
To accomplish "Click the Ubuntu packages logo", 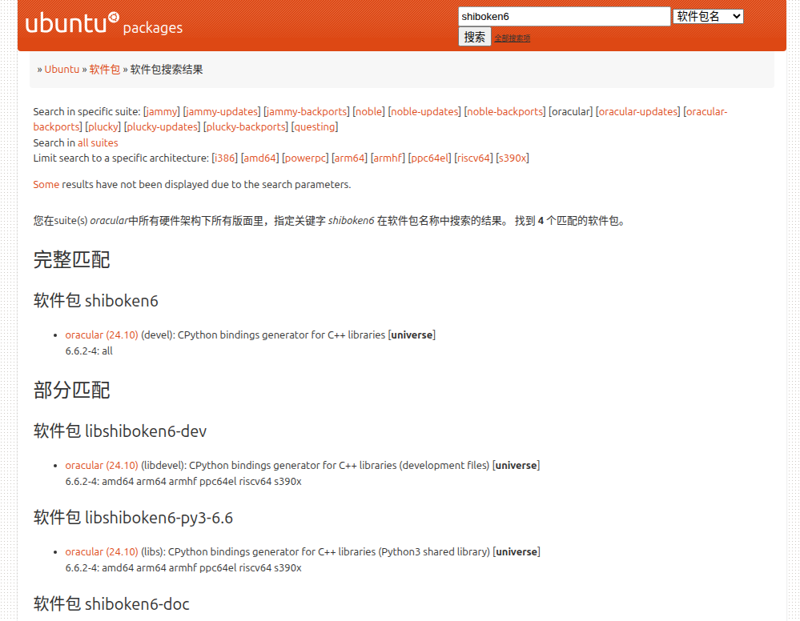I will [x=104, y=23].
